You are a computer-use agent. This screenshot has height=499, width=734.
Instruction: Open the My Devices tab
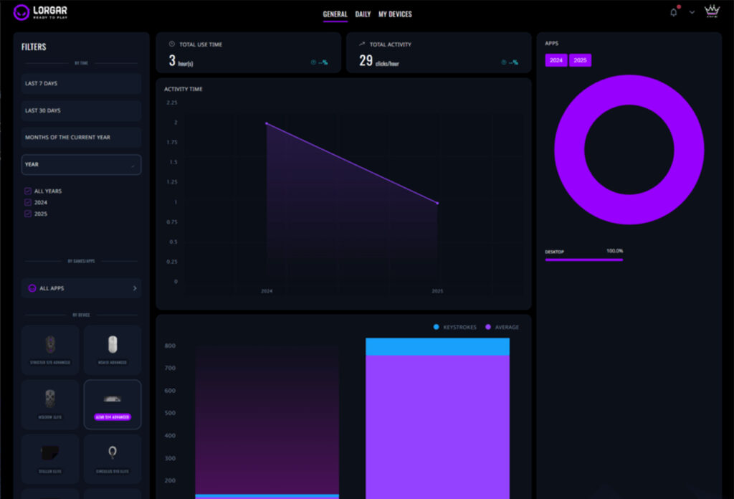pos(395,14)
